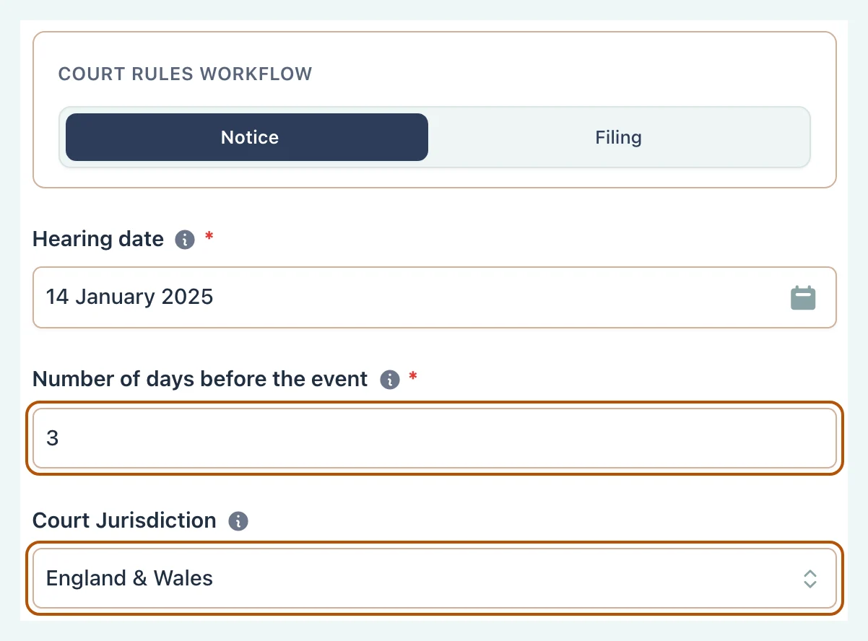Click the 14 January 2025 date text

point(129,297)
